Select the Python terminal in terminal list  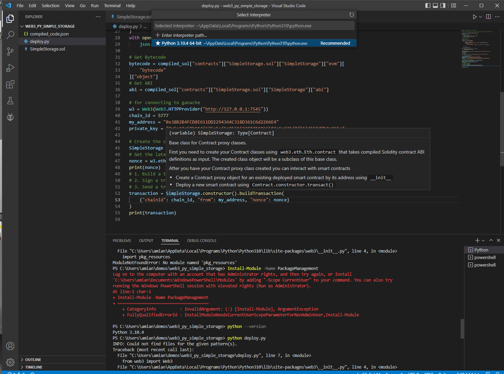[484, 250]
